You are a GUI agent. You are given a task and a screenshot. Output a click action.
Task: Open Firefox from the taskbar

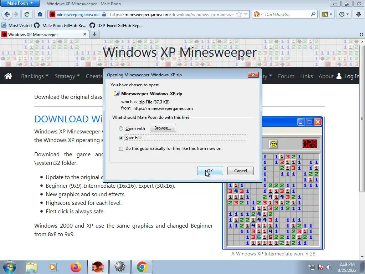click(76, 267)
